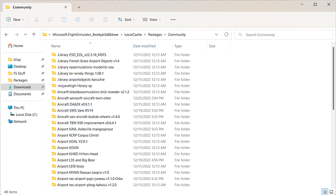This screenshot has height=195, width=336.
Task: Click the folder icon of Airport KDAN
Action: 54,147
